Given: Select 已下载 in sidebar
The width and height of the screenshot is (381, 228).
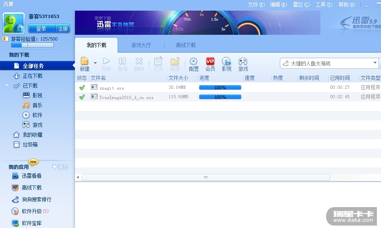Looking at the screenshot, I should point(30,86).
